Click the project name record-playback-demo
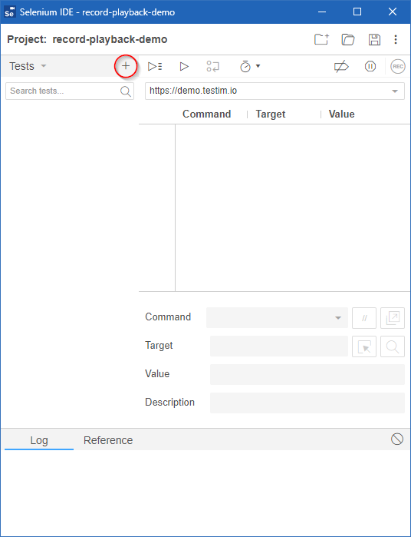 click(110, 39)
